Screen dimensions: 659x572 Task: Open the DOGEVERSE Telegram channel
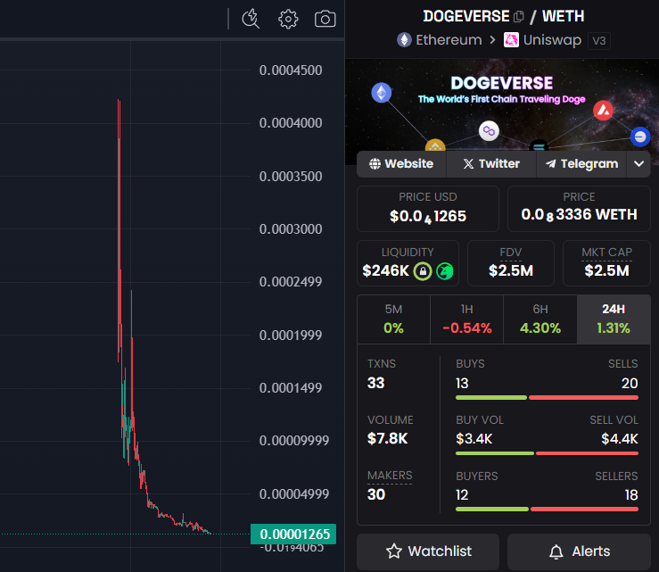(x=581, y=163)
